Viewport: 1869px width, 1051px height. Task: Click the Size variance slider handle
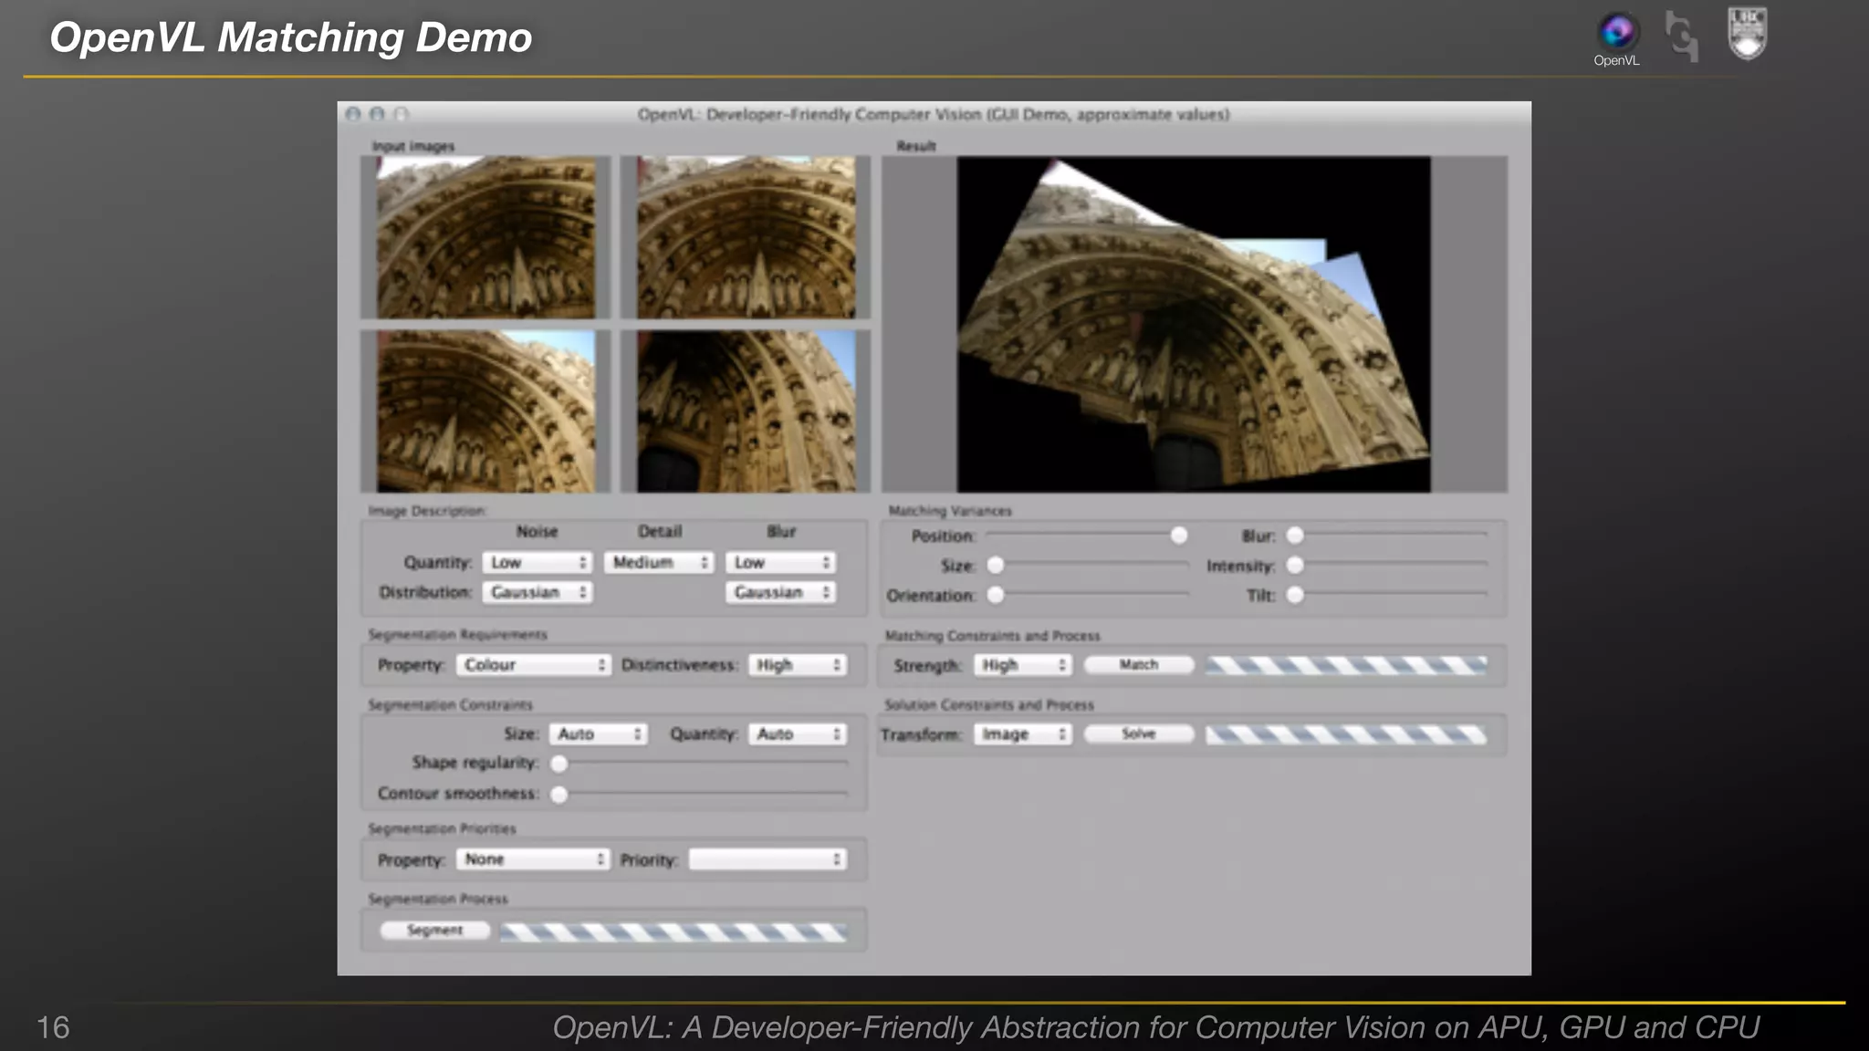pyautogui.click(x=996, y=566)
